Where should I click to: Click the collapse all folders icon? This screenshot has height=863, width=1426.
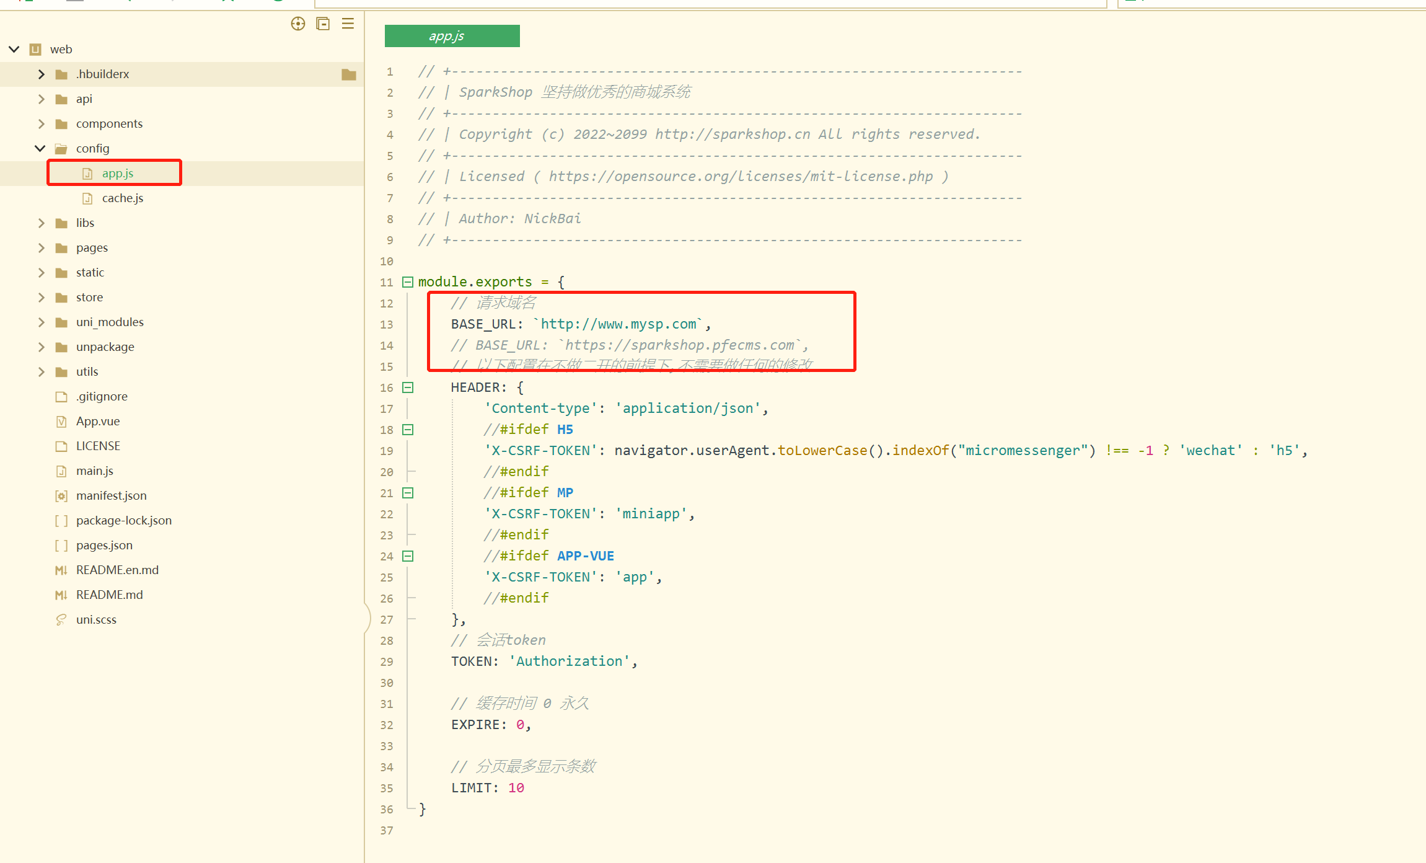(x=323, y=24)
